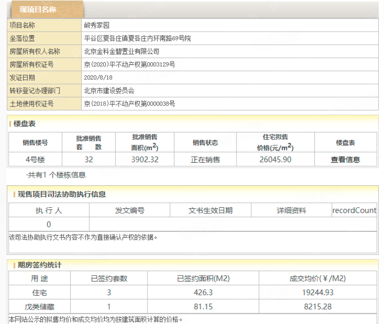Image resolution: width=384 pixels, height=324 pixels.
Task: Click the 详细资料 column header
Action: (x=291, y=210)
